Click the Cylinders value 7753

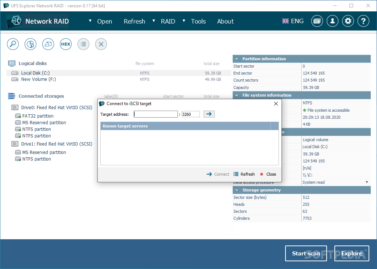pyautogui.click(x=307, y=218)
